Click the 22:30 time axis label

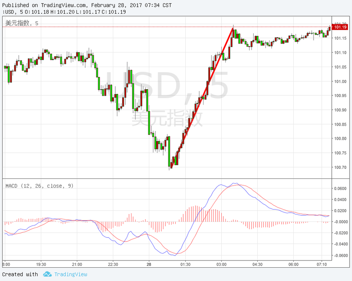(x=113, y=264)
